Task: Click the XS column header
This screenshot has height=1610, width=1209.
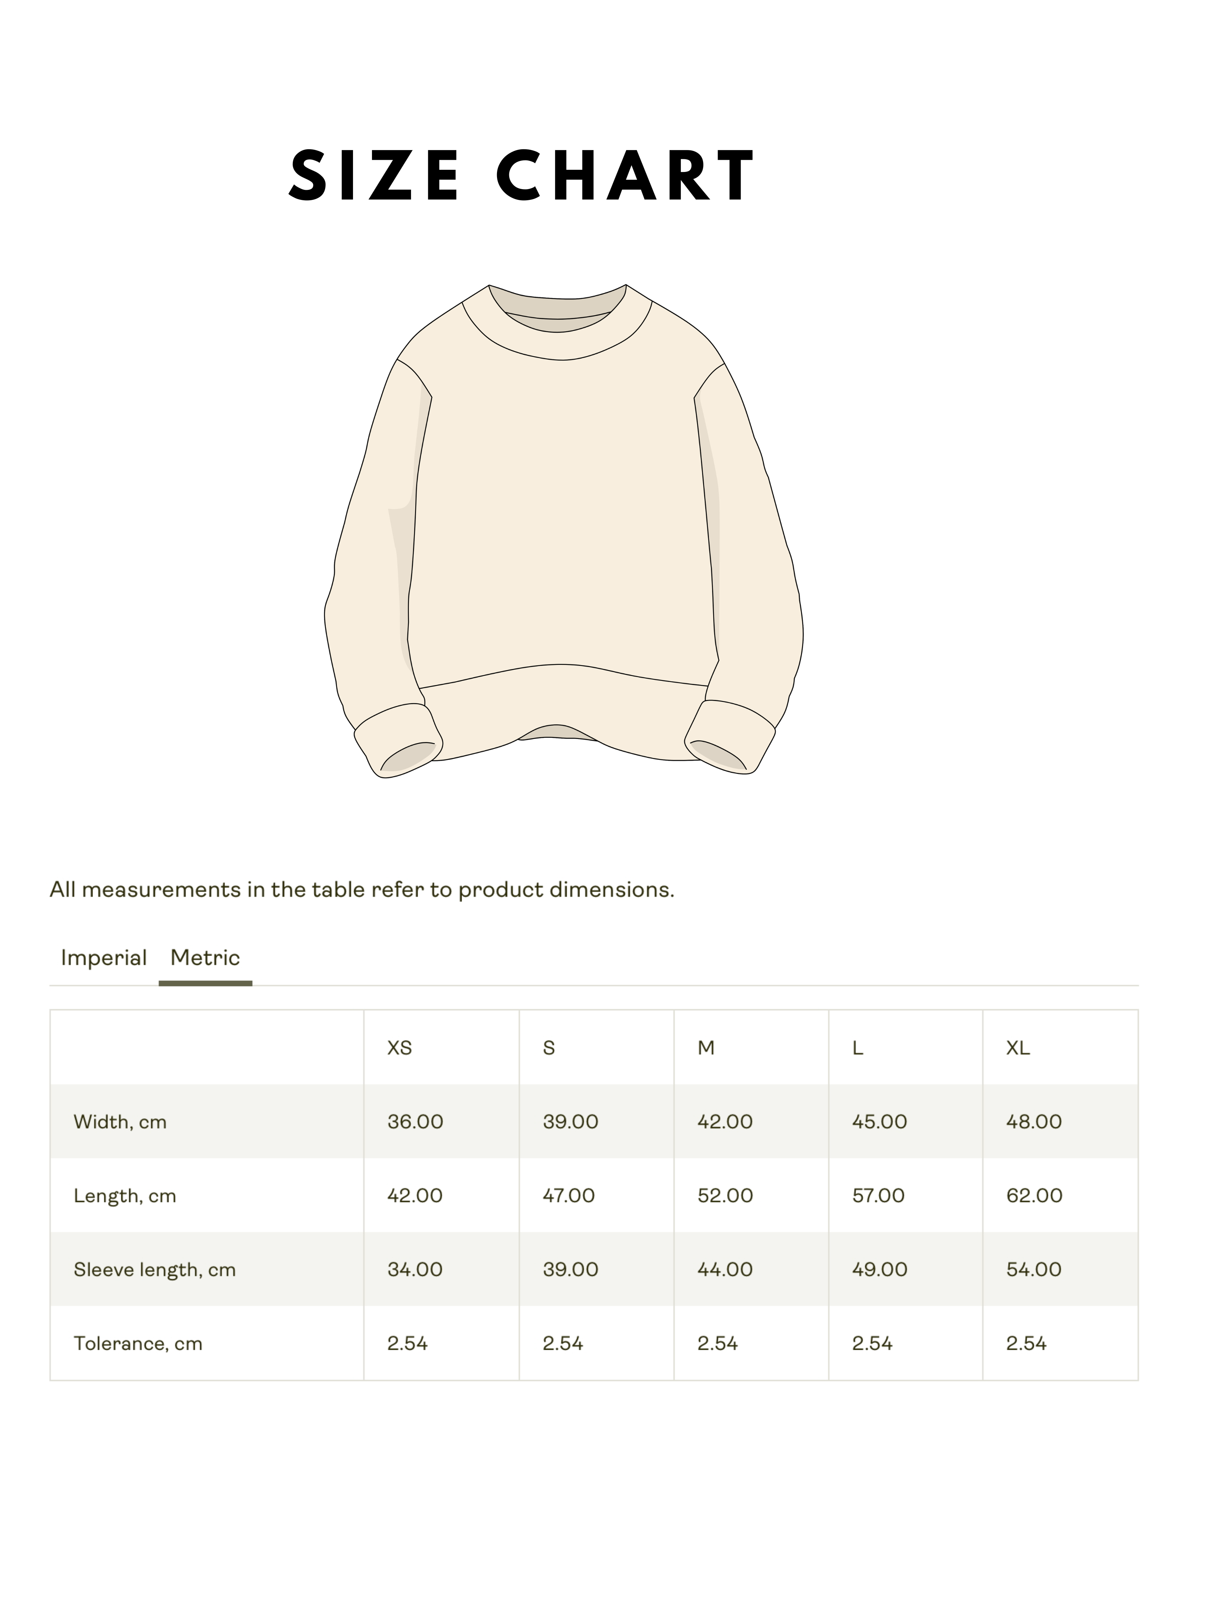Action: [400, 1048]
